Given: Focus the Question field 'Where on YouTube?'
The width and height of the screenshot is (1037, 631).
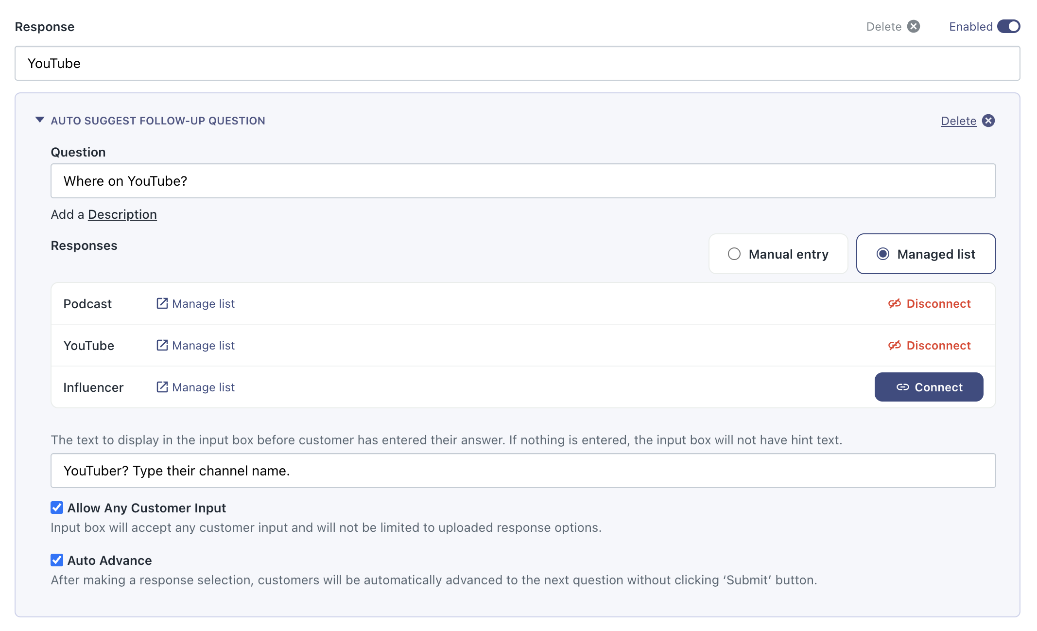Looking at the screenshot, I should [x=523, y=181].
